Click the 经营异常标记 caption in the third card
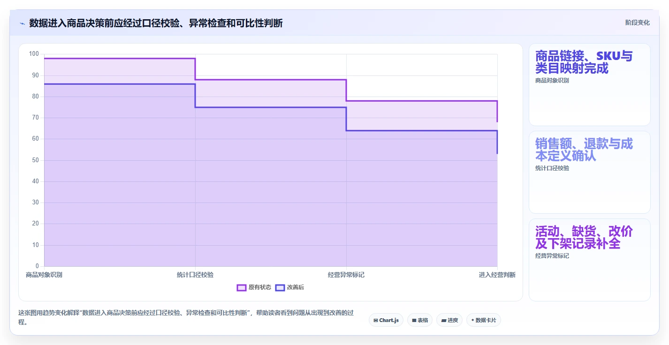 coord(552,256)
